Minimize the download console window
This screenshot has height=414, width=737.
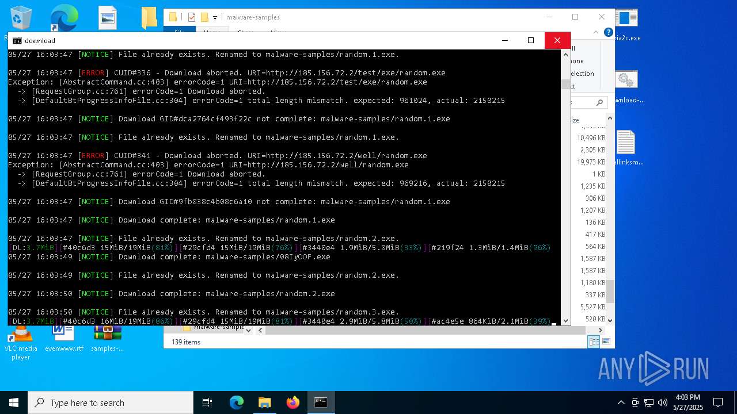coord(505,40)
